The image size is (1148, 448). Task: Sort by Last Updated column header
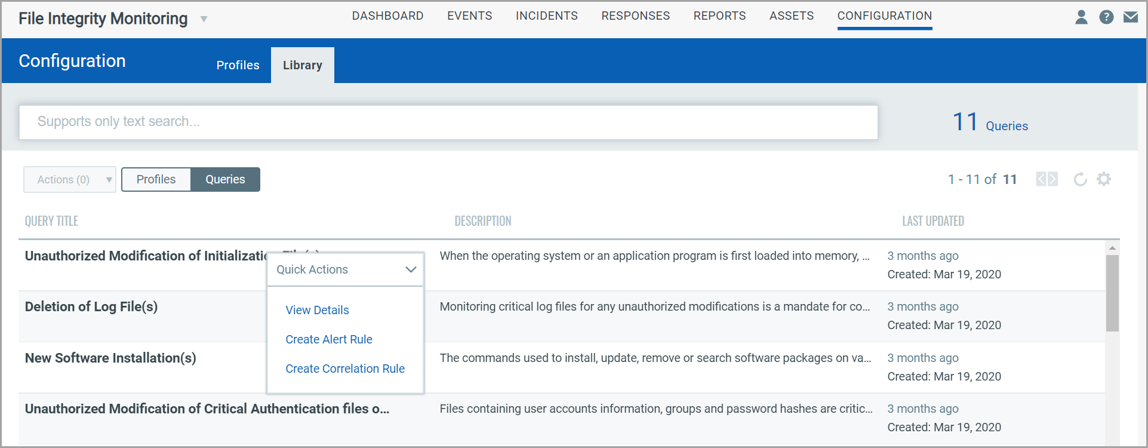(x=933, y=221)
